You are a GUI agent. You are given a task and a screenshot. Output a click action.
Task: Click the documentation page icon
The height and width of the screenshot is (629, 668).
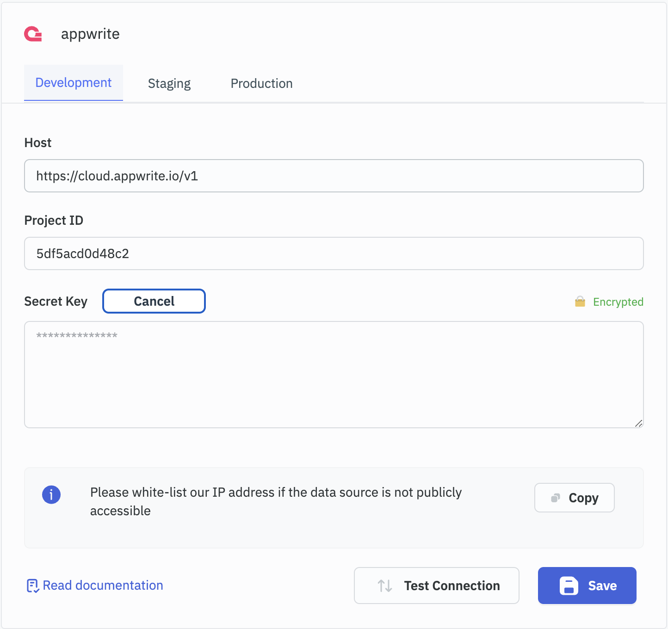[32, 586]
